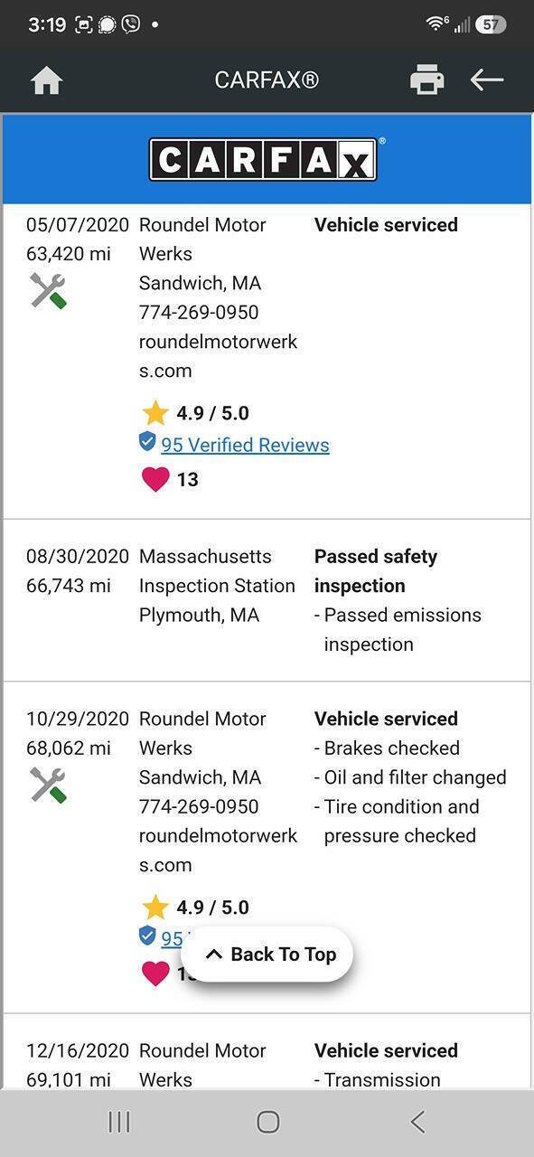Open recent apps from the navigation bar
Screen dimensions: 534x1157
[x=119, y=1122]
